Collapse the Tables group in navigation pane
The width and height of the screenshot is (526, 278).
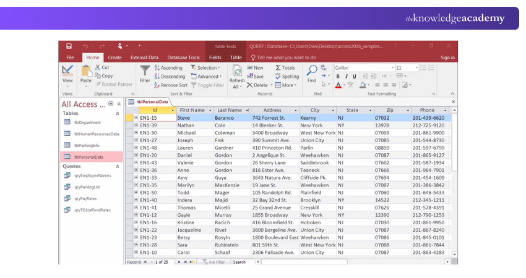(118, 114)
